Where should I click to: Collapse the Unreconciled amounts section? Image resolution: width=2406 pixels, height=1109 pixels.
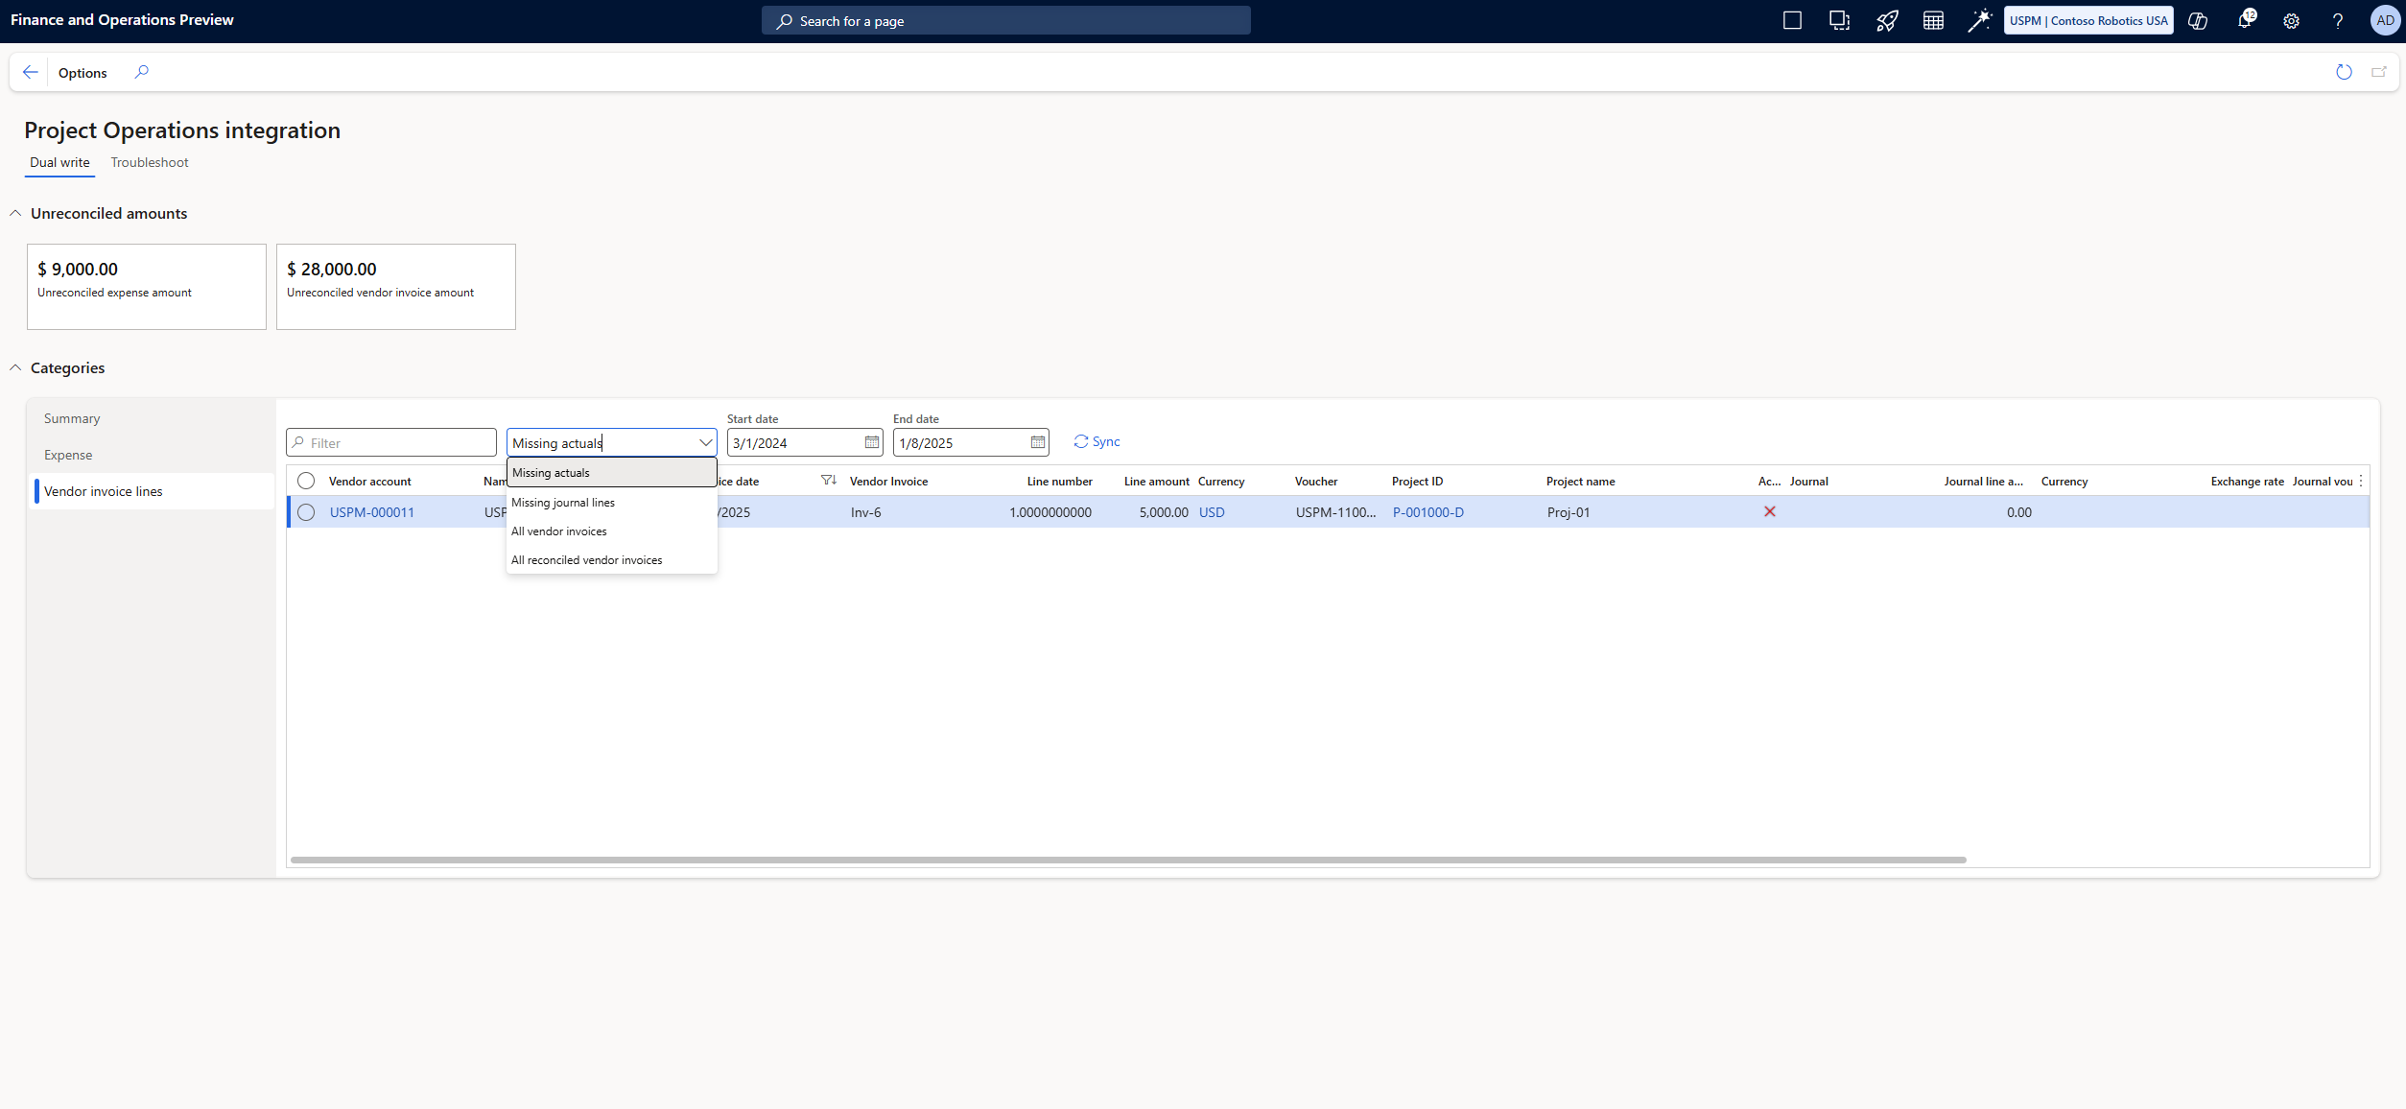tap(15, 213)
